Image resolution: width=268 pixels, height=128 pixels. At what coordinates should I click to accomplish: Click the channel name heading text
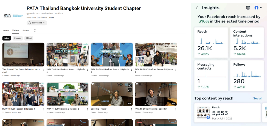point(84,8)
